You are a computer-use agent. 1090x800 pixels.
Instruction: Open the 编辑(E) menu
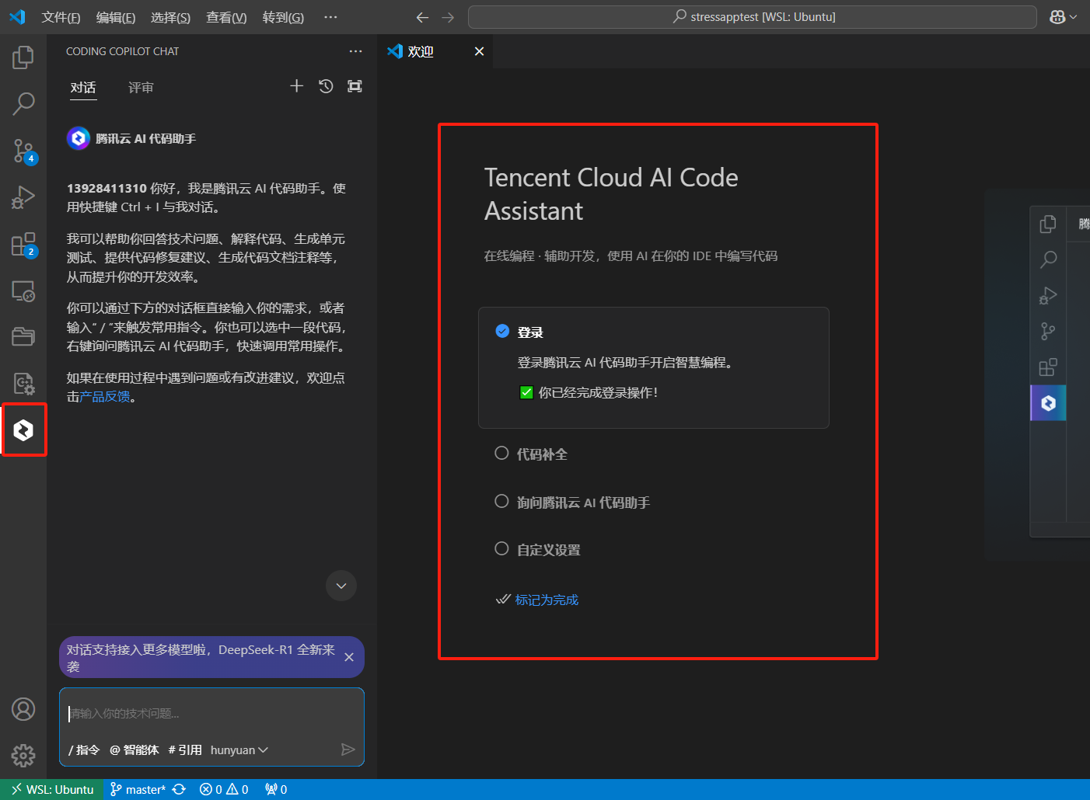click(115, 17)
